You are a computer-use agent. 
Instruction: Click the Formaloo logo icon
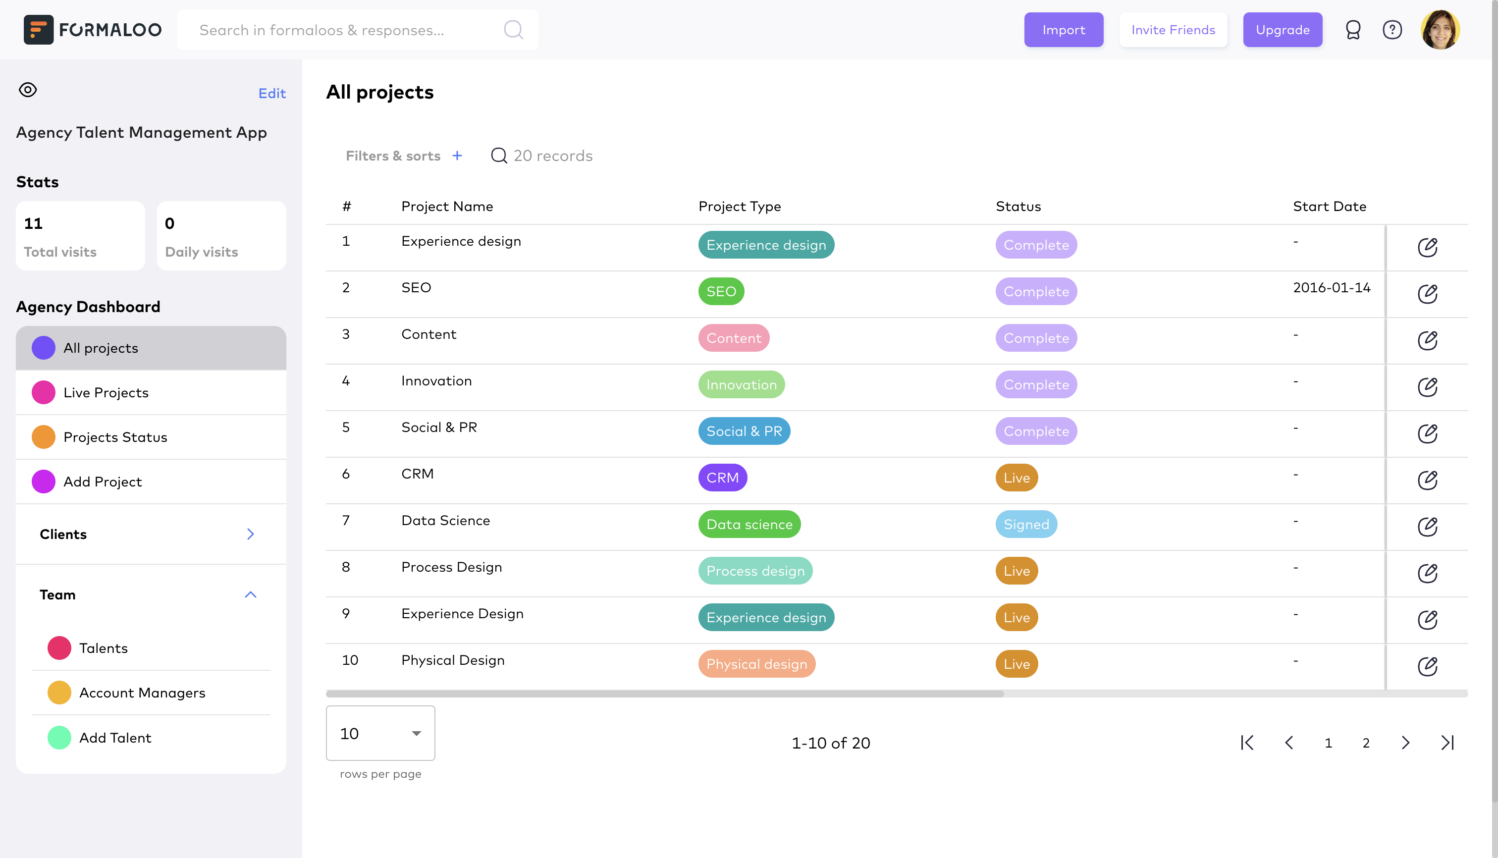coord(38,29)
